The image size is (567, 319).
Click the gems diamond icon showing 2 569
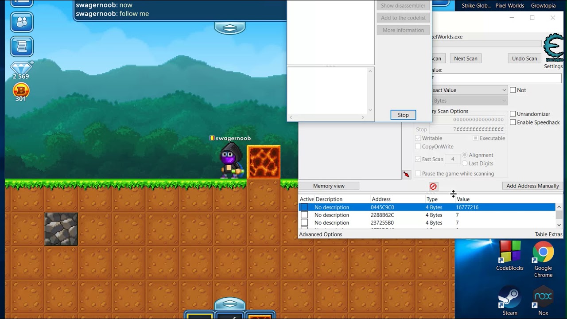pyautogui.click(x=21, y=68)
